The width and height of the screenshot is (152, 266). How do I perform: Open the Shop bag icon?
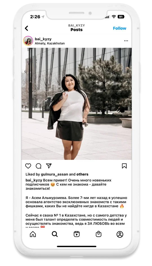[99, 234]
